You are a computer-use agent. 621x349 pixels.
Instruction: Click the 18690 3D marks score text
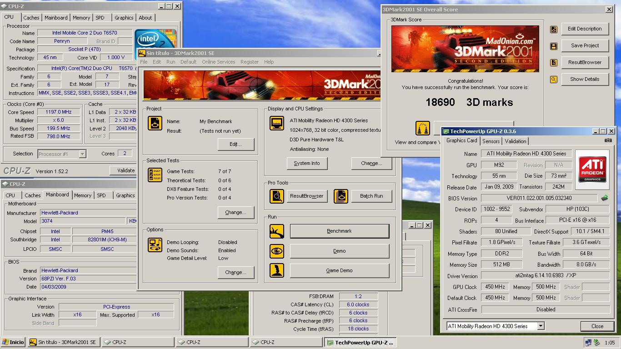[469, 102]
